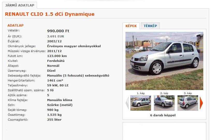Image resolution: width=211 pixels, height=140 pixels.
Task: Click the empty panel below the gallery
Action: tap(164, 131)
